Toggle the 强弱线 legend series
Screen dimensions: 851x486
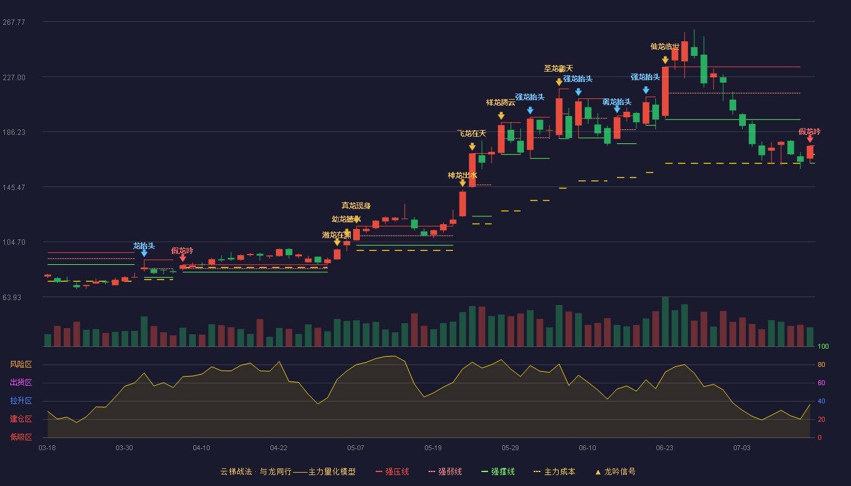445,471
